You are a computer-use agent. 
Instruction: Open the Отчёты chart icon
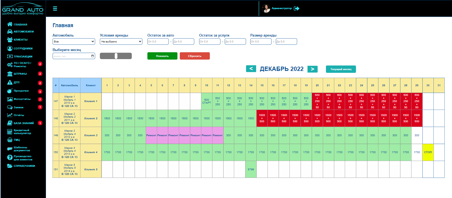(x=10, y=115)
